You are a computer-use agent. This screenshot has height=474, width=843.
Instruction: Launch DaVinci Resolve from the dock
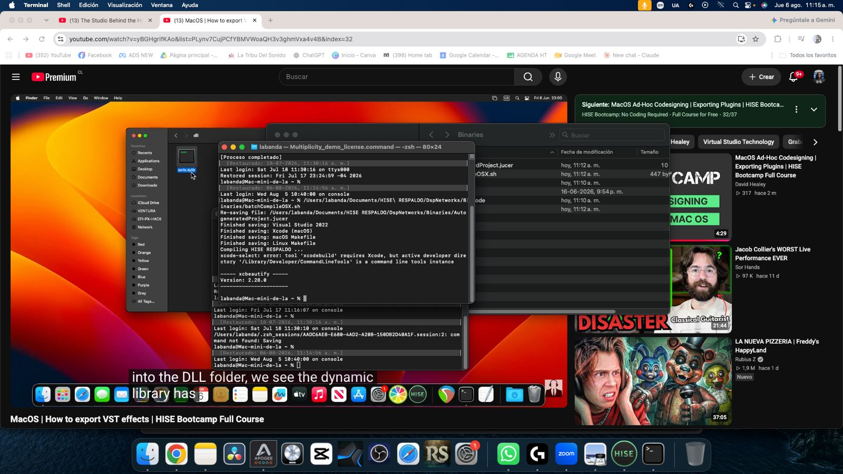coord(234,454)
